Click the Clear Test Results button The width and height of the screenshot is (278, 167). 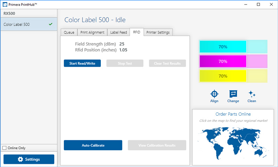tap(167, 63)
